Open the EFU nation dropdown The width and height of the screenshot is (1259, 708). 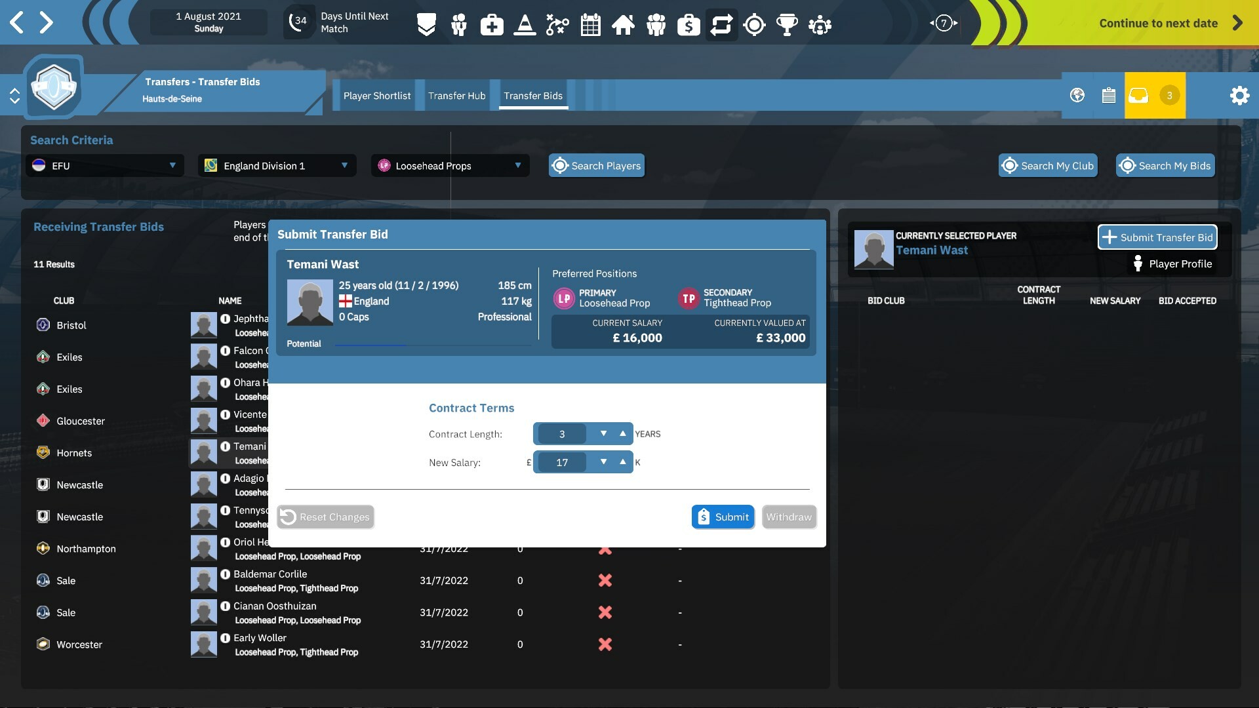pos(105,165)
